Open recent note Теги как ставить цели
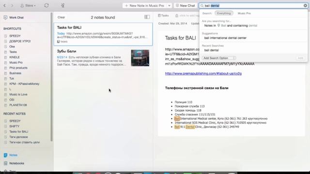This screenshot has height=174, width=310. pos(25,142)
